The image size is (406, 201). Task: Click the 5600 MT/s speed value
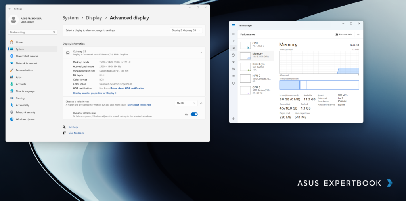point(343,95)
